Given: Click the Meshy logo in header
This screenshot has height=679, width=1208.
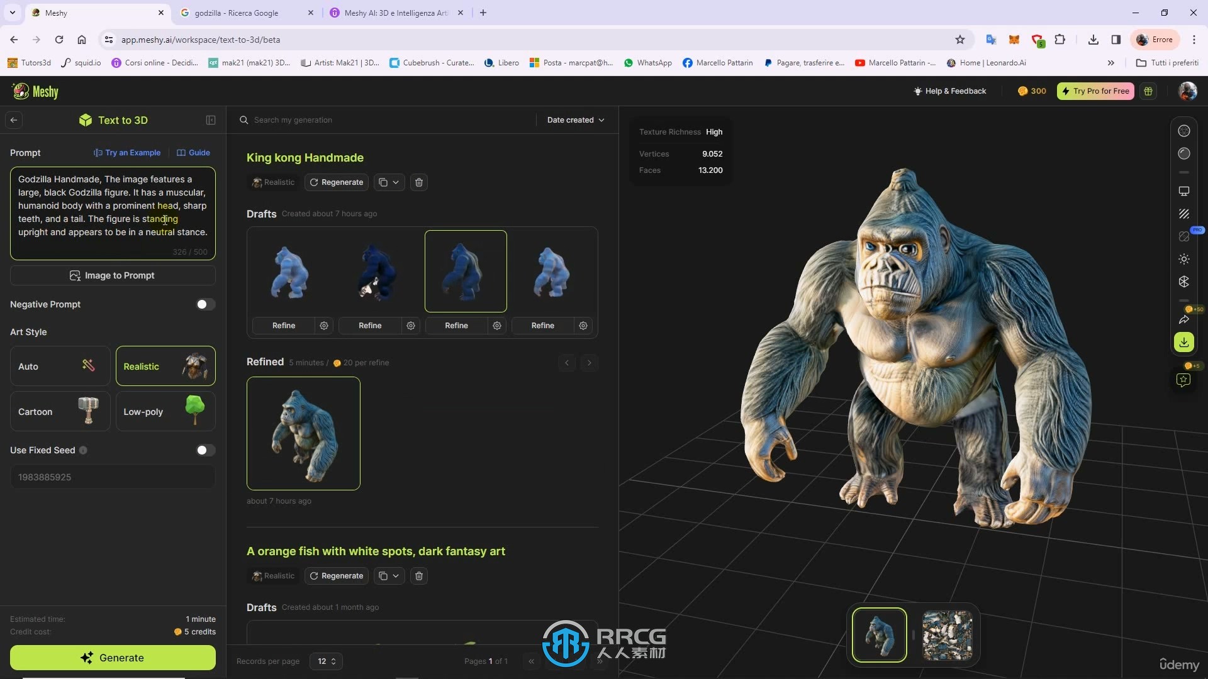Looking at the screenshot, I should point(36,92).
